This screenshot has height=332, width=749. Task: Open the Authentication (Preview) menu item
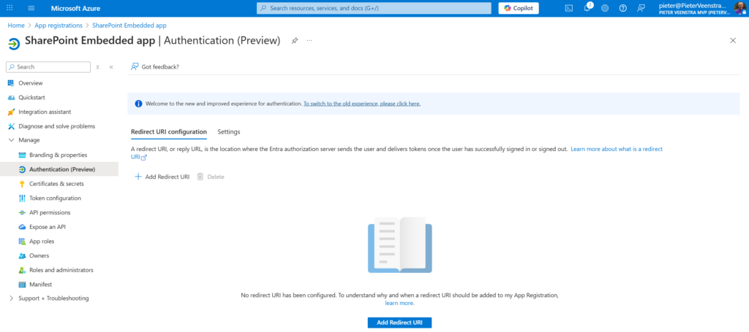59,169
